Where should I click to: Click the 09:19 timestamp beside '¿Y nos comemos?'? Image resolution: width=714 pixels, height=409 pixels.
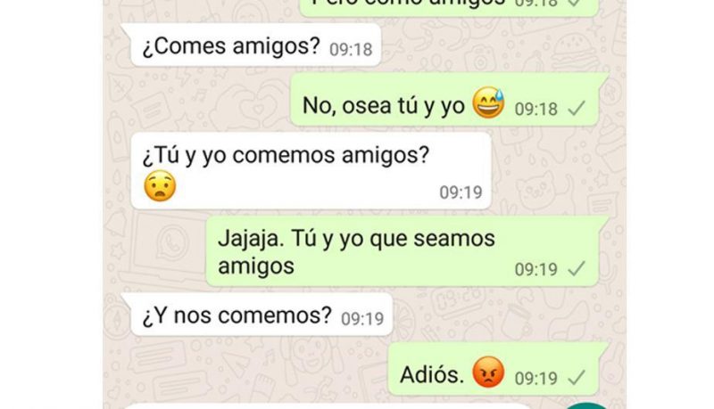coord(362,319)
